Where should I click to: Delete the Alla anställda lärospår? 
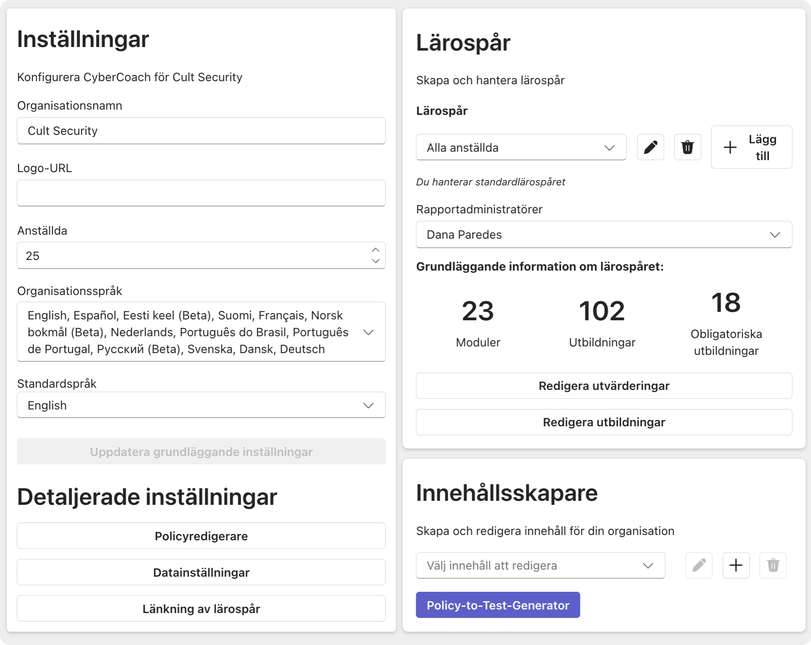point(688,147)
